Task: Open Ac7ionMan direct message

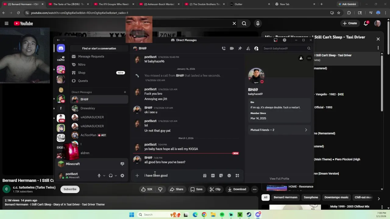Action: [x=99, y=135]
